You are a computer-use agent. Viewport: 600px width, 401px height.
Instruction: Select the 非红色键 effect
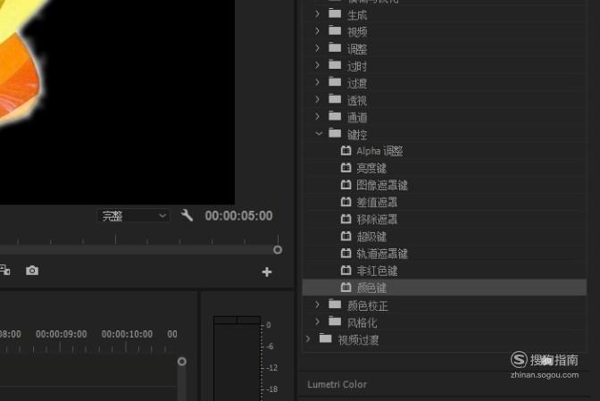(377, 271)
